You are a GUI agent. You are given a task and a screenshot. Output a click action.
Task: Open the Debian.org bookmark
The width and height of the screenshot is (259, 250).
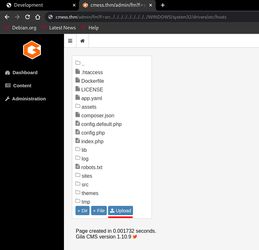(x=20, y=28)
